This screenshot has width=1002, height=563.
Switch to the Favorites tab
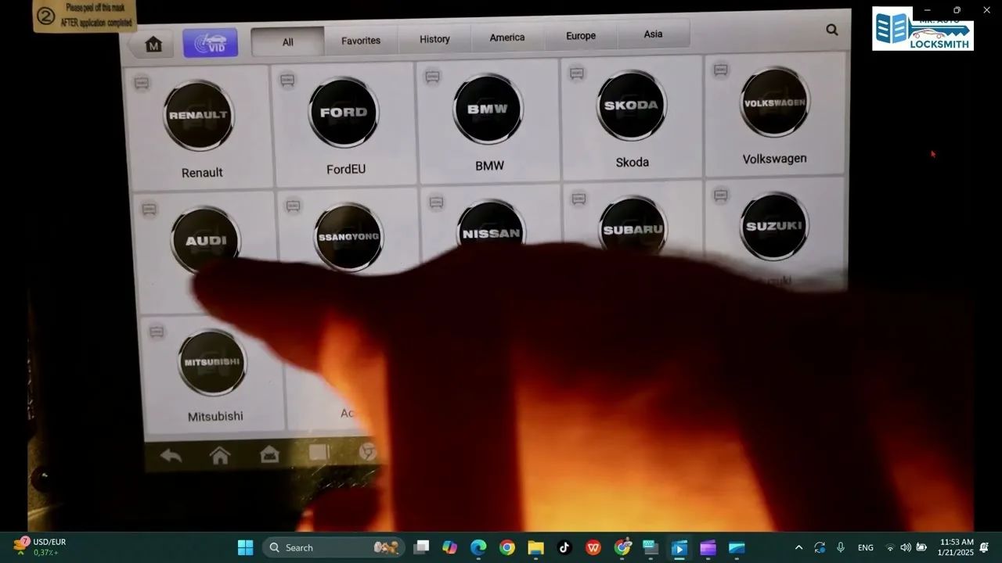point(361,41)
